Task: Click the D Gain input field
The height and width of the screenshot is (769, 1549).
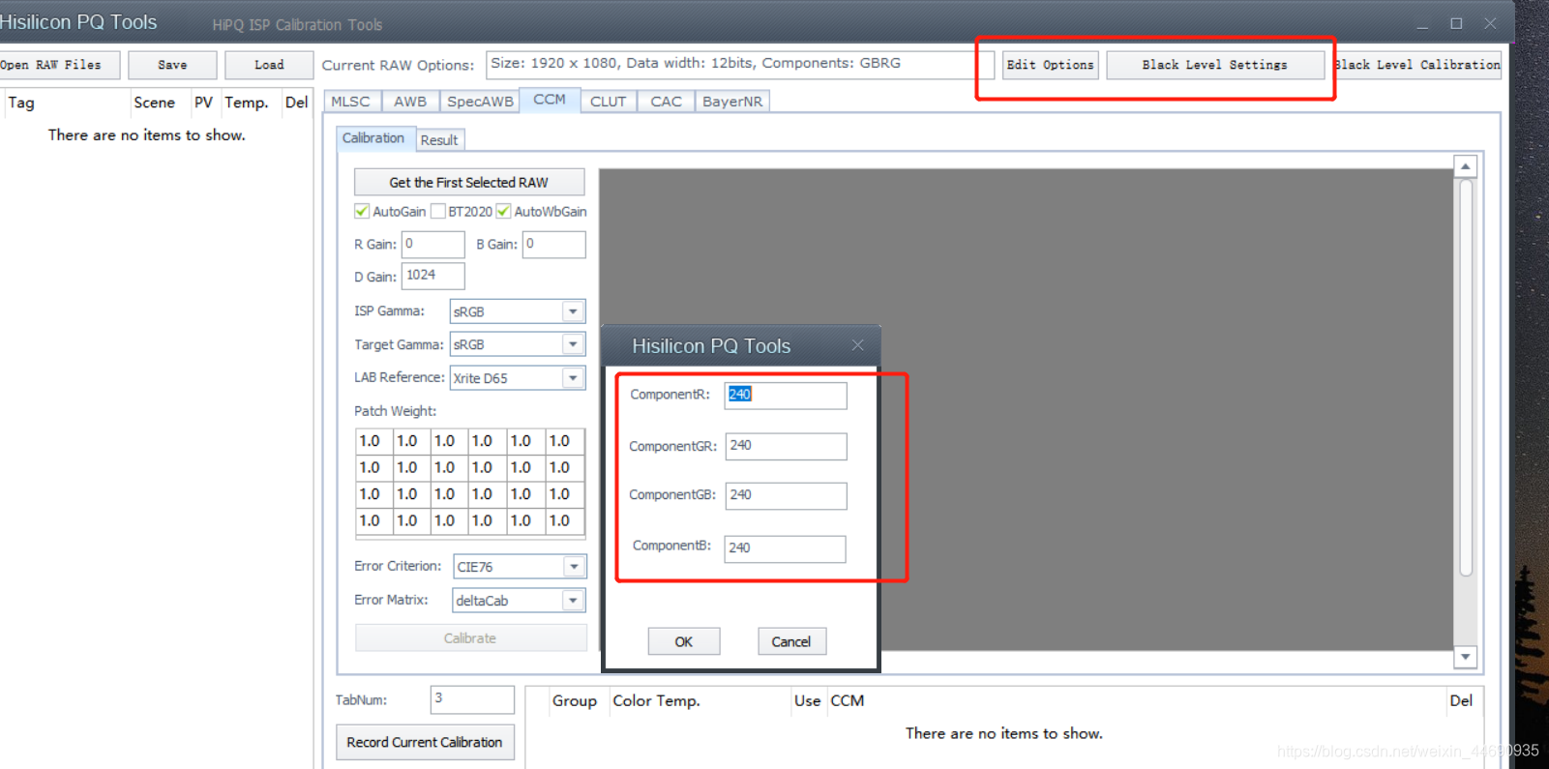Action: tap(433, 276)
